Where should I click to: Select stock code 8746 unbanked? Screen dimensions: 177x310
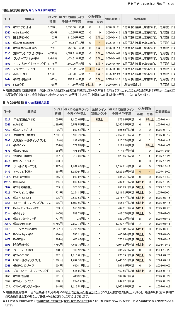(7, 33)
